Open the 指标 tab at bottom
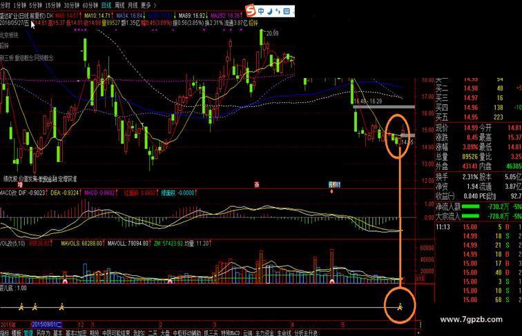522x336 pixels. pyautogui.click(x=5, y=333)
